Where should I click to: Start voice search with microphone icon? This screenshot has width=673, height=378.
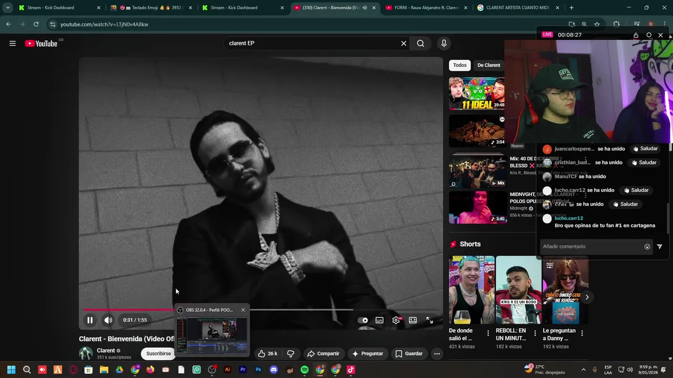tap(444, 44)
